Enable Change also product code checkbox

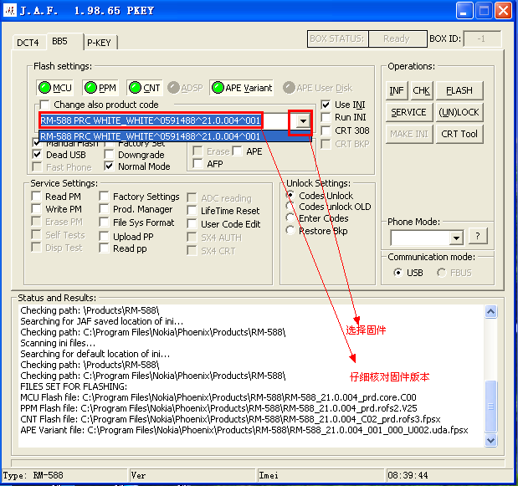pyautogui.click(x=44, y=105)
